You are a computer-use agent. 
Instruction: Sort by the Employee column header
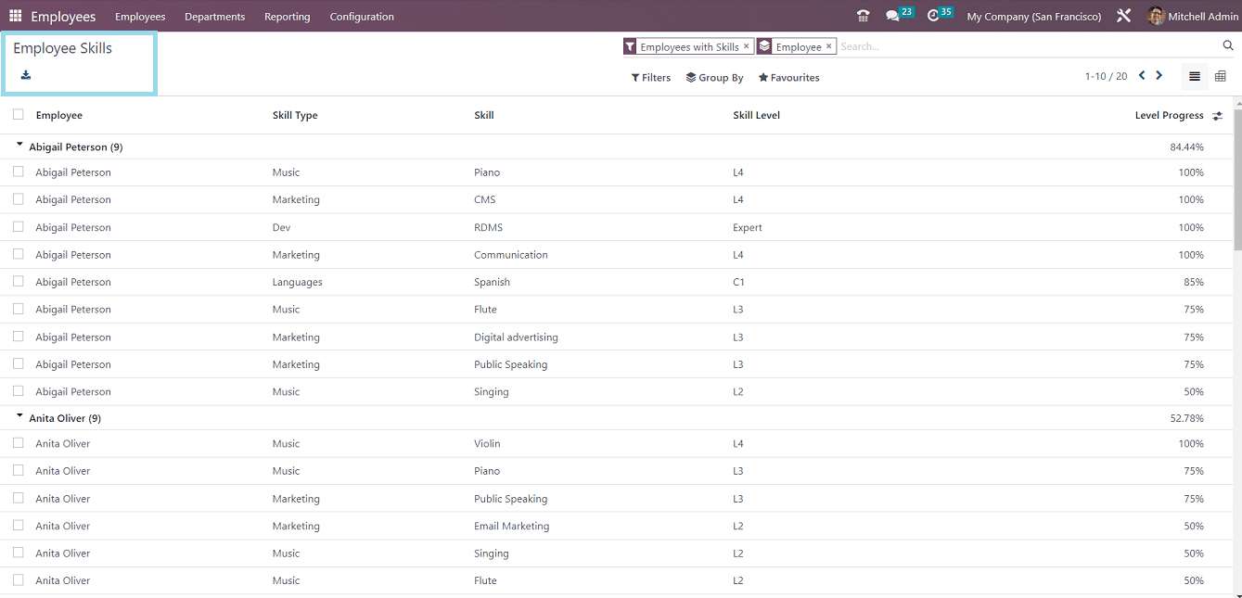59,115
